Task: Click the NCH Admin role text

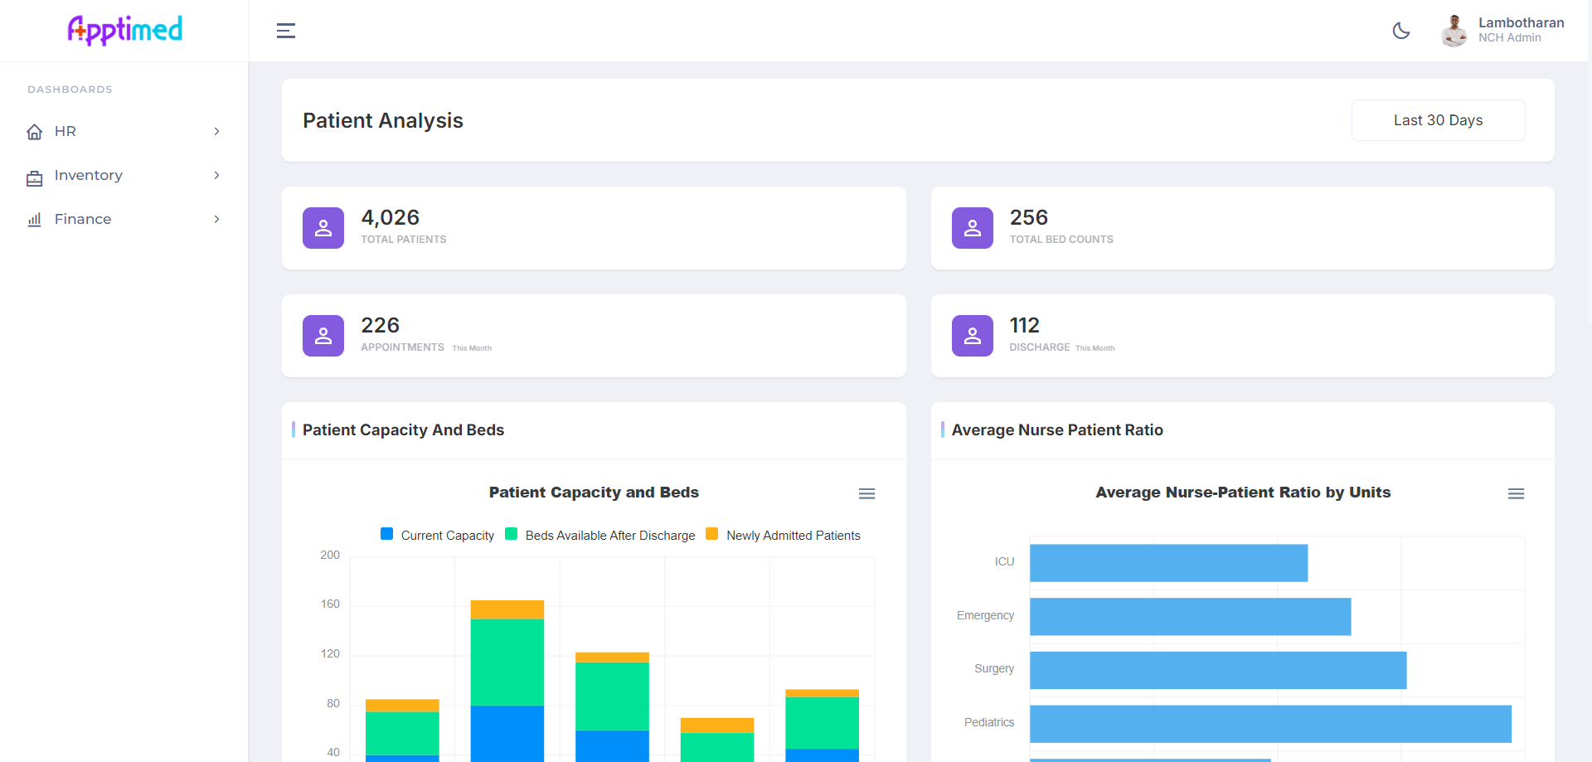Action: point(1509,38)
